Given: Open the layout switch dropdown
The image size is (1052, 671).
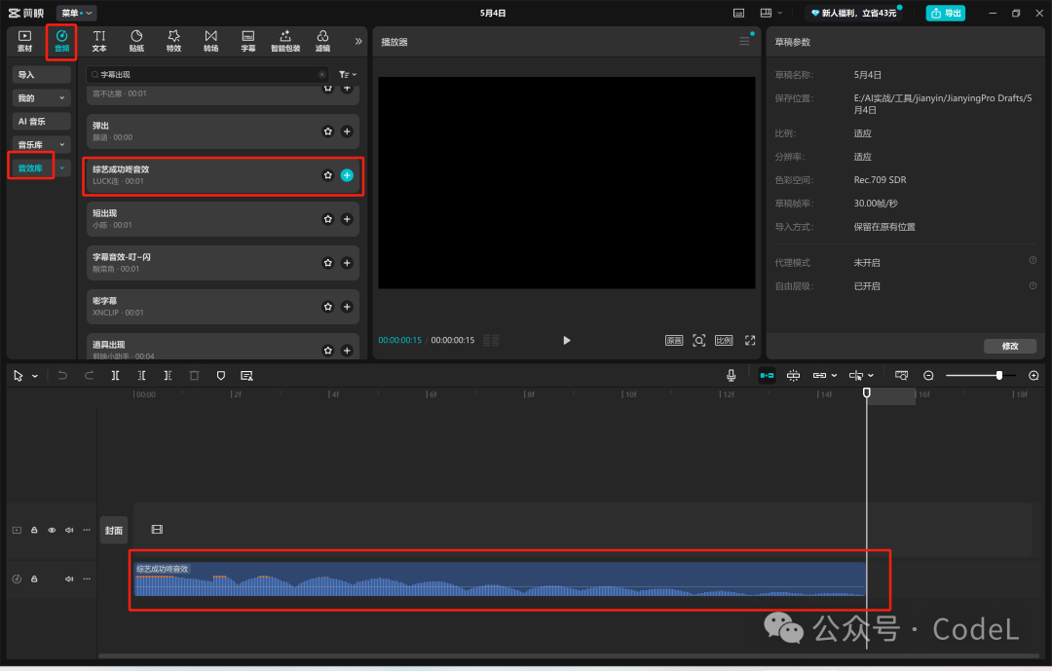Looking at the screenshot, I should coord(770,13).
